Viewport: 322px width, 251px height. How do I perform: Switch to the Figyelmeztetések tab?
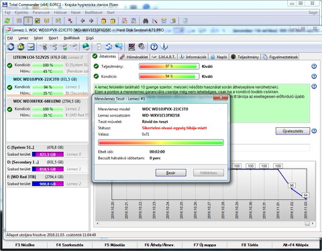coord(280,57)
